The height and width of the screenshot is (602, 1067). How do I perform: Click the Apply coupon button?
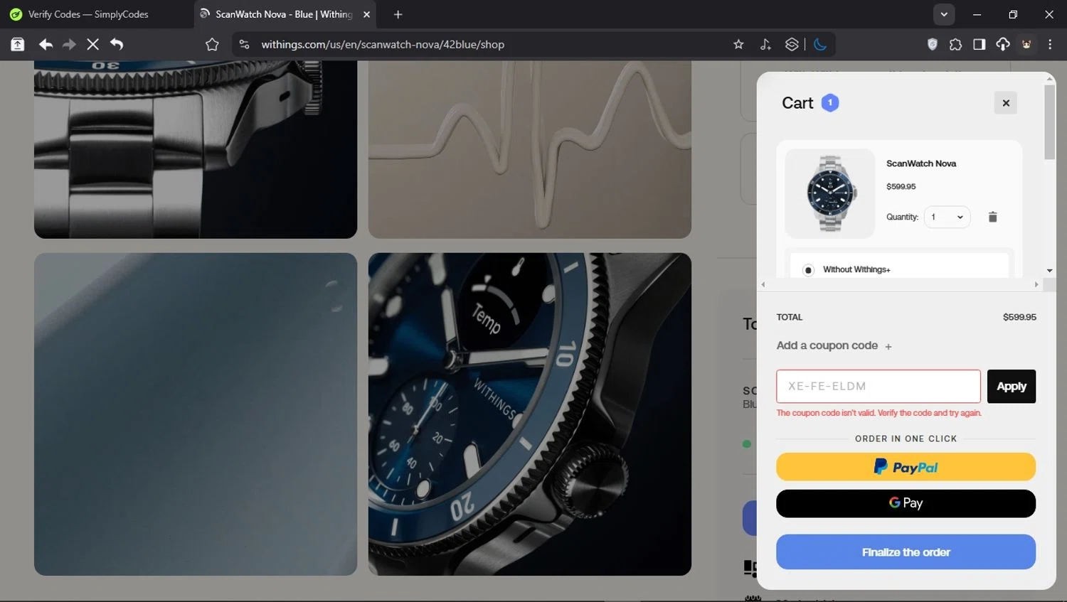(1012, 387)
